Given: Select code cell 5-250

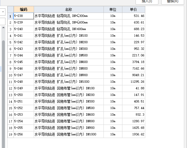Looking at the screenshot, I should pyautogui.click(x=24, y=95).
